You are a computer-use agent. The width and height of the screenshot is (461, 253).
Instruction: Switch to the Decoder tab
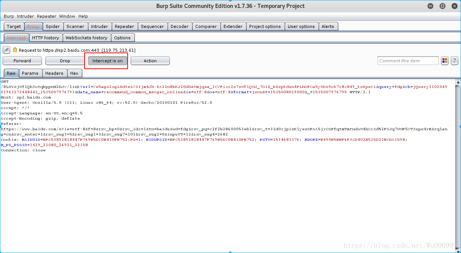coord(180,26)
